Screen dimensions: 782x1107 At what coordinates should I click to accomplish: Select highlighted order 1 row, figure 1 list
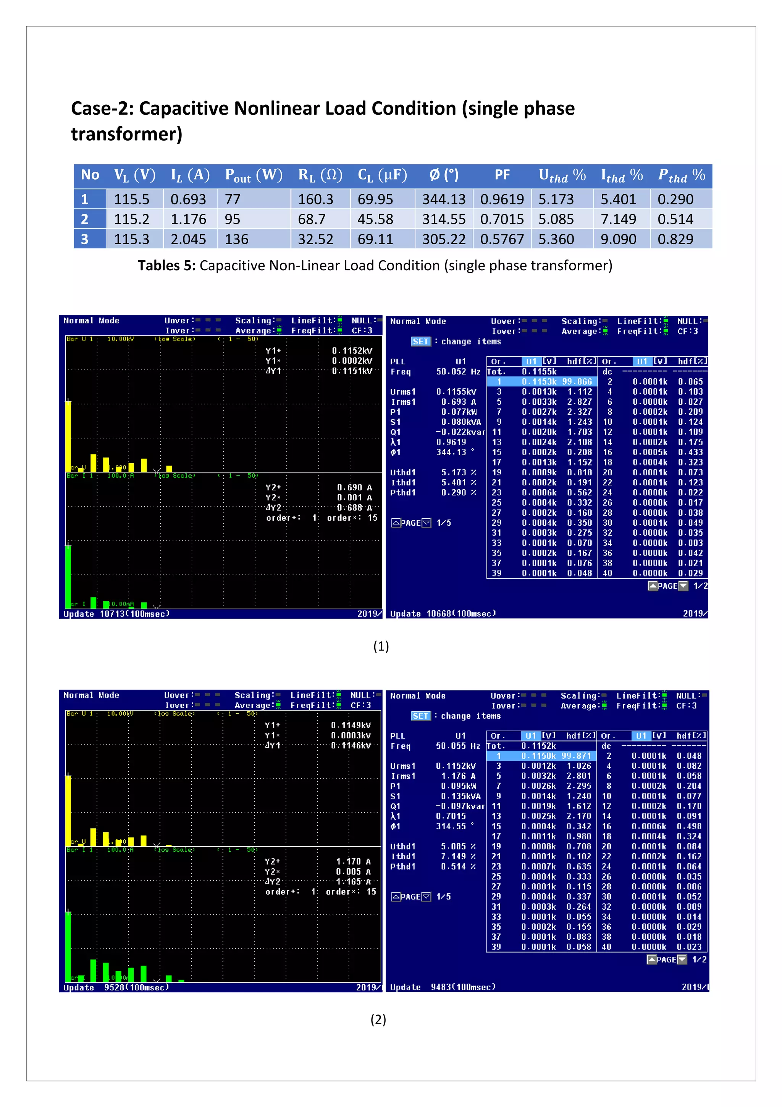click(x=542, y=381)
